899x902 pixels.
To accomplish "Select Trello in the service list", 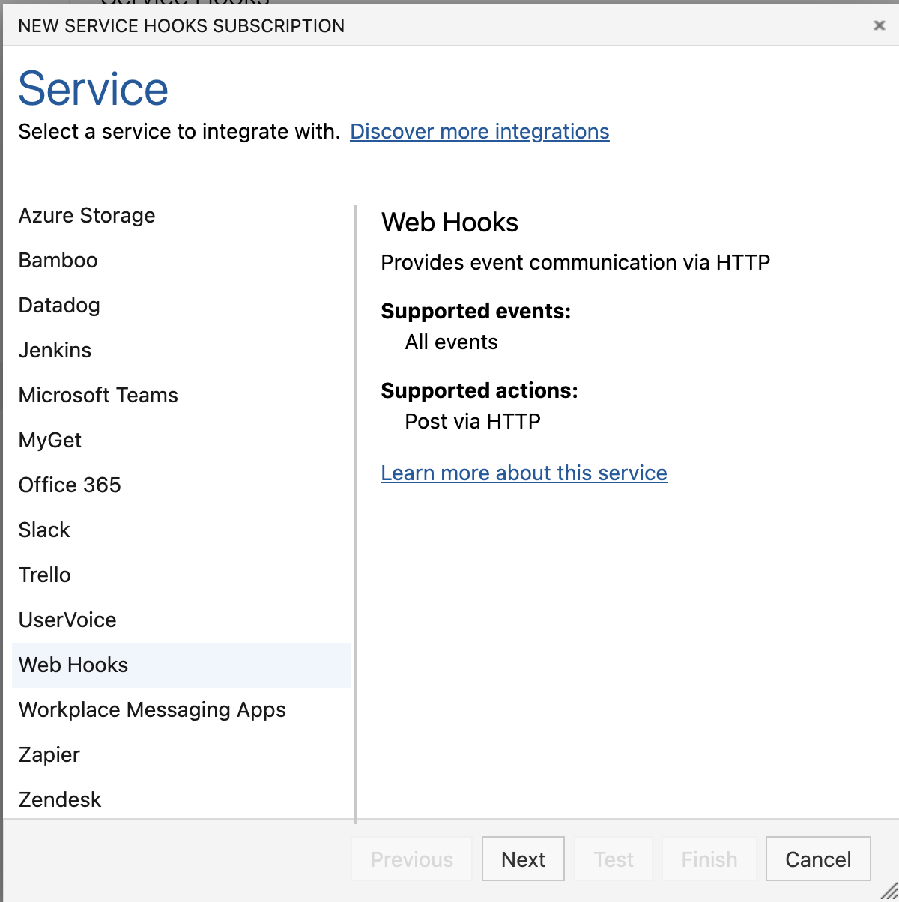I will click(x=181, y=575).
